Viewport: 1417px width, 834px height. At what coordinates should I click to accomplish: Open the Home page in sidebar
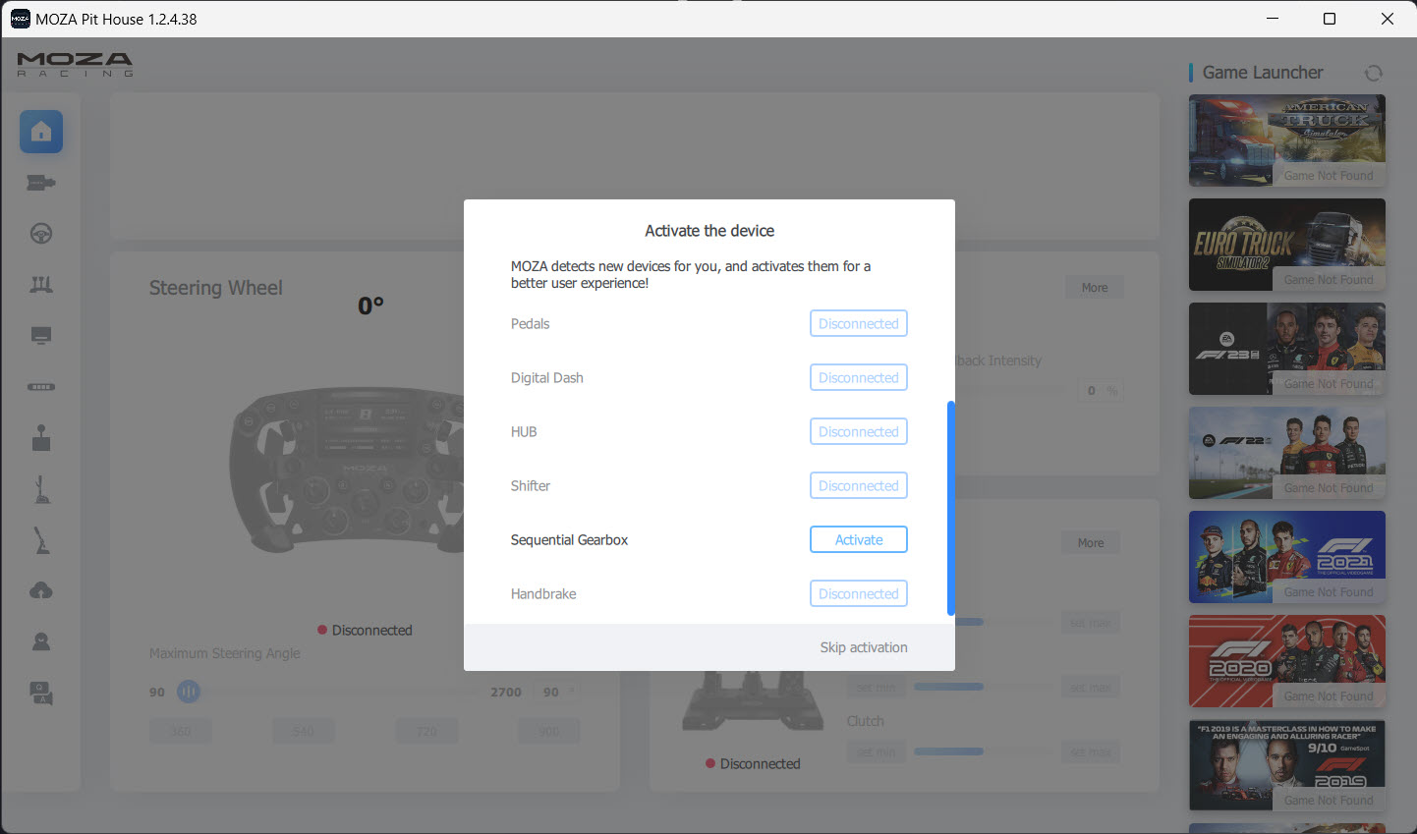point(41,132)
